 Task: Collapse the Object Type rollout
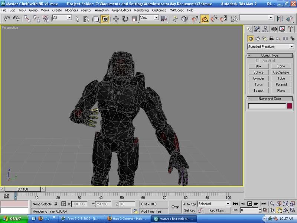270,55
